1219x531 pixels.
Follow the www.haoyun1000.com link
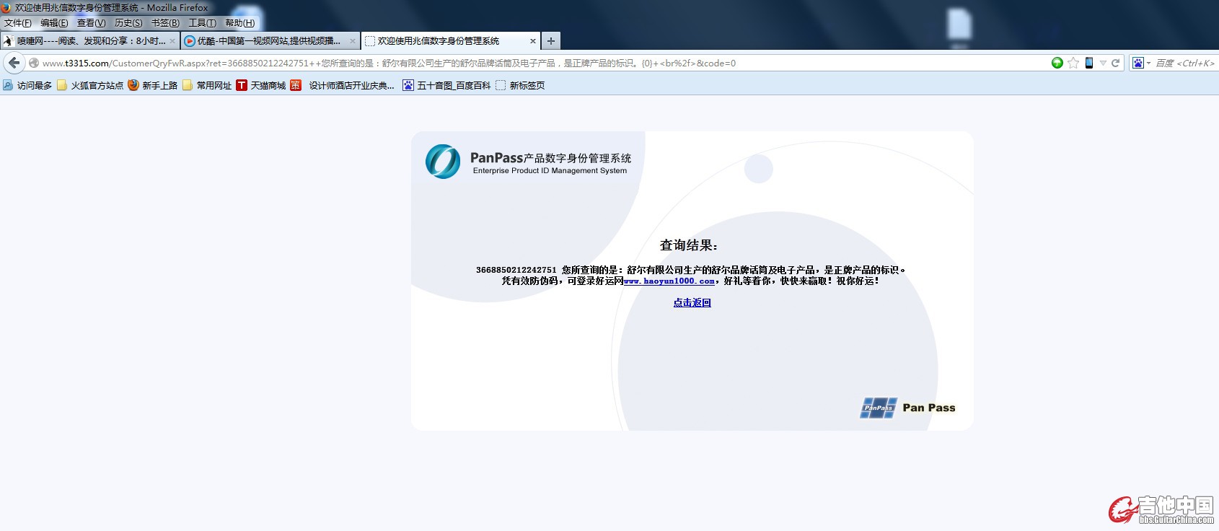click(x=669, y=281)
